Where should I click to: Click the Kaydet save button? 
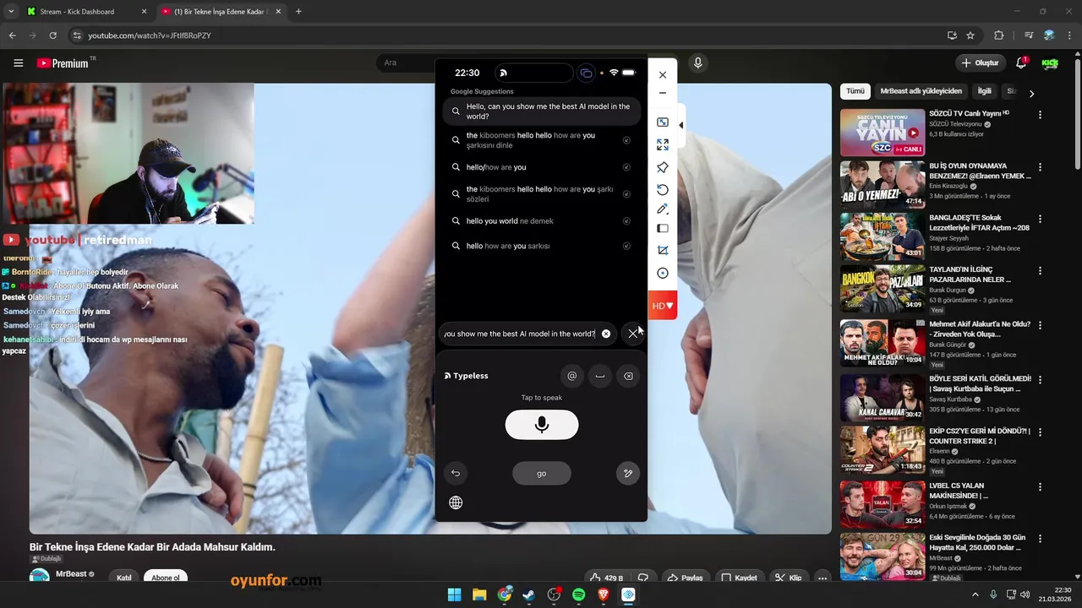point(739,578)
